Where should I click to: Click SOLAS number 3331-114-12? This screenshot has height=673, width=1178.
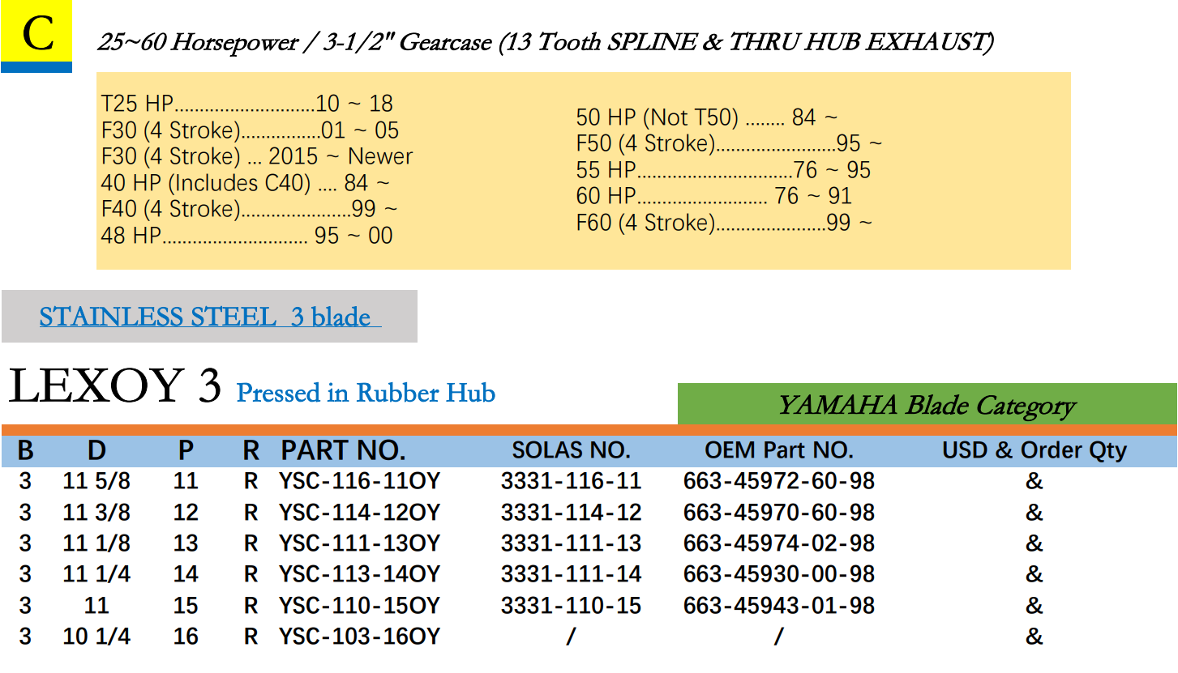coord(571,513)
